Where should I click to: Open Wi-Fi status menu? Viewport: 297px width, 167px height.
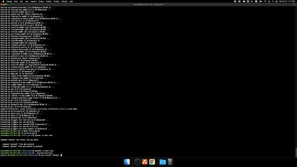[265, 1]
